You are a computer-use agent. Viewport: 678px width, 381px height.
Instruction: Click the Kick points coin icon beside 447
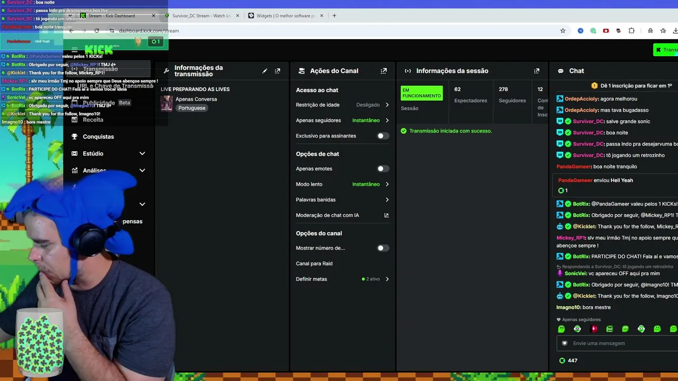562,361
